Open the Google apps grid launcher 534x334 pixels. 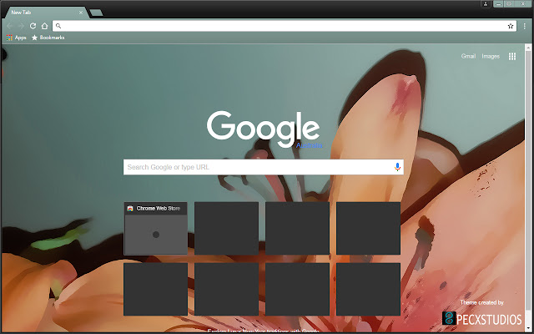tap(511, 56)
